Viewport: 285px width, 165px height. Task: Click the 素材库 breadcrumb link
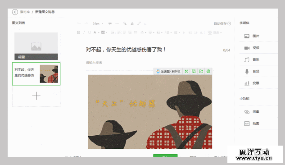25,12
